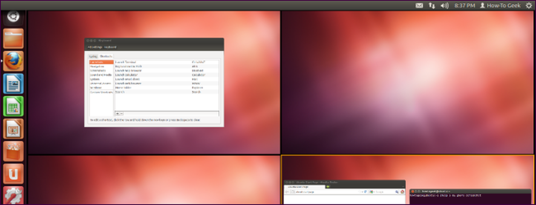The image size is (536, 205).
Task: Open LibreOffice Writer from the launcher
Action: [x=13, y=83]
